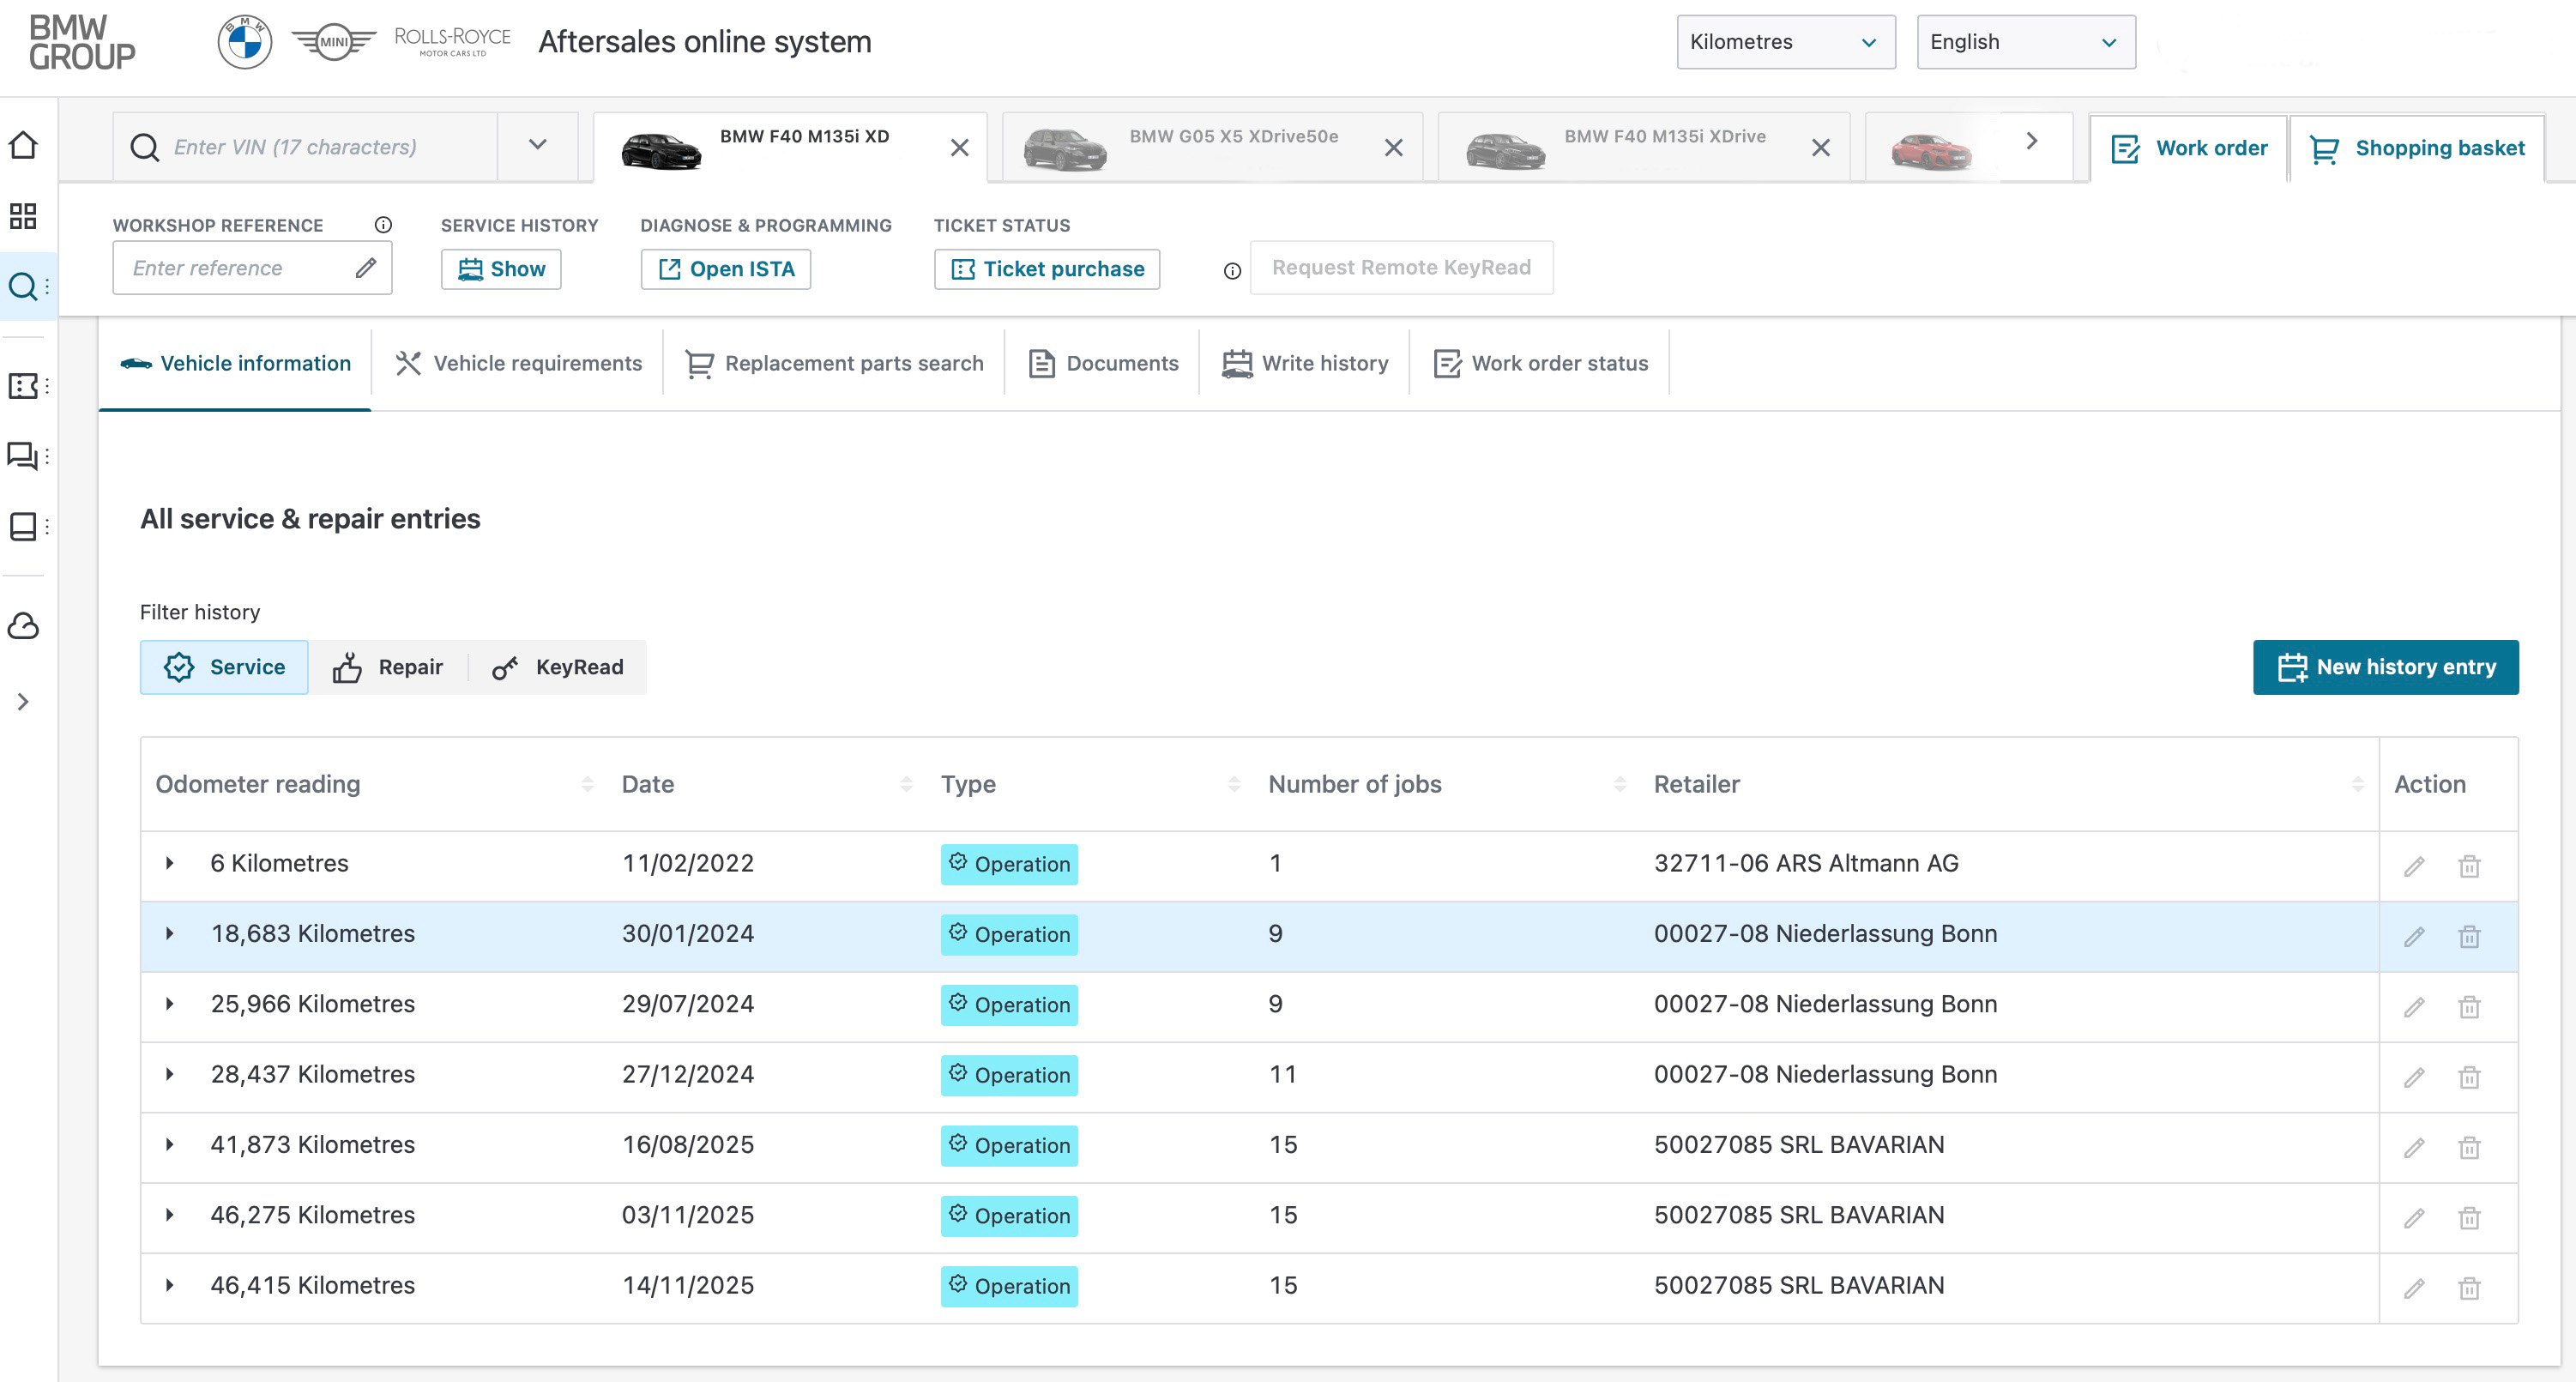Toggle the Repair history filter
Image resolution: width=2576 pixels, height=1382 pixels.
pyautogui.click(x=388, y=667)
